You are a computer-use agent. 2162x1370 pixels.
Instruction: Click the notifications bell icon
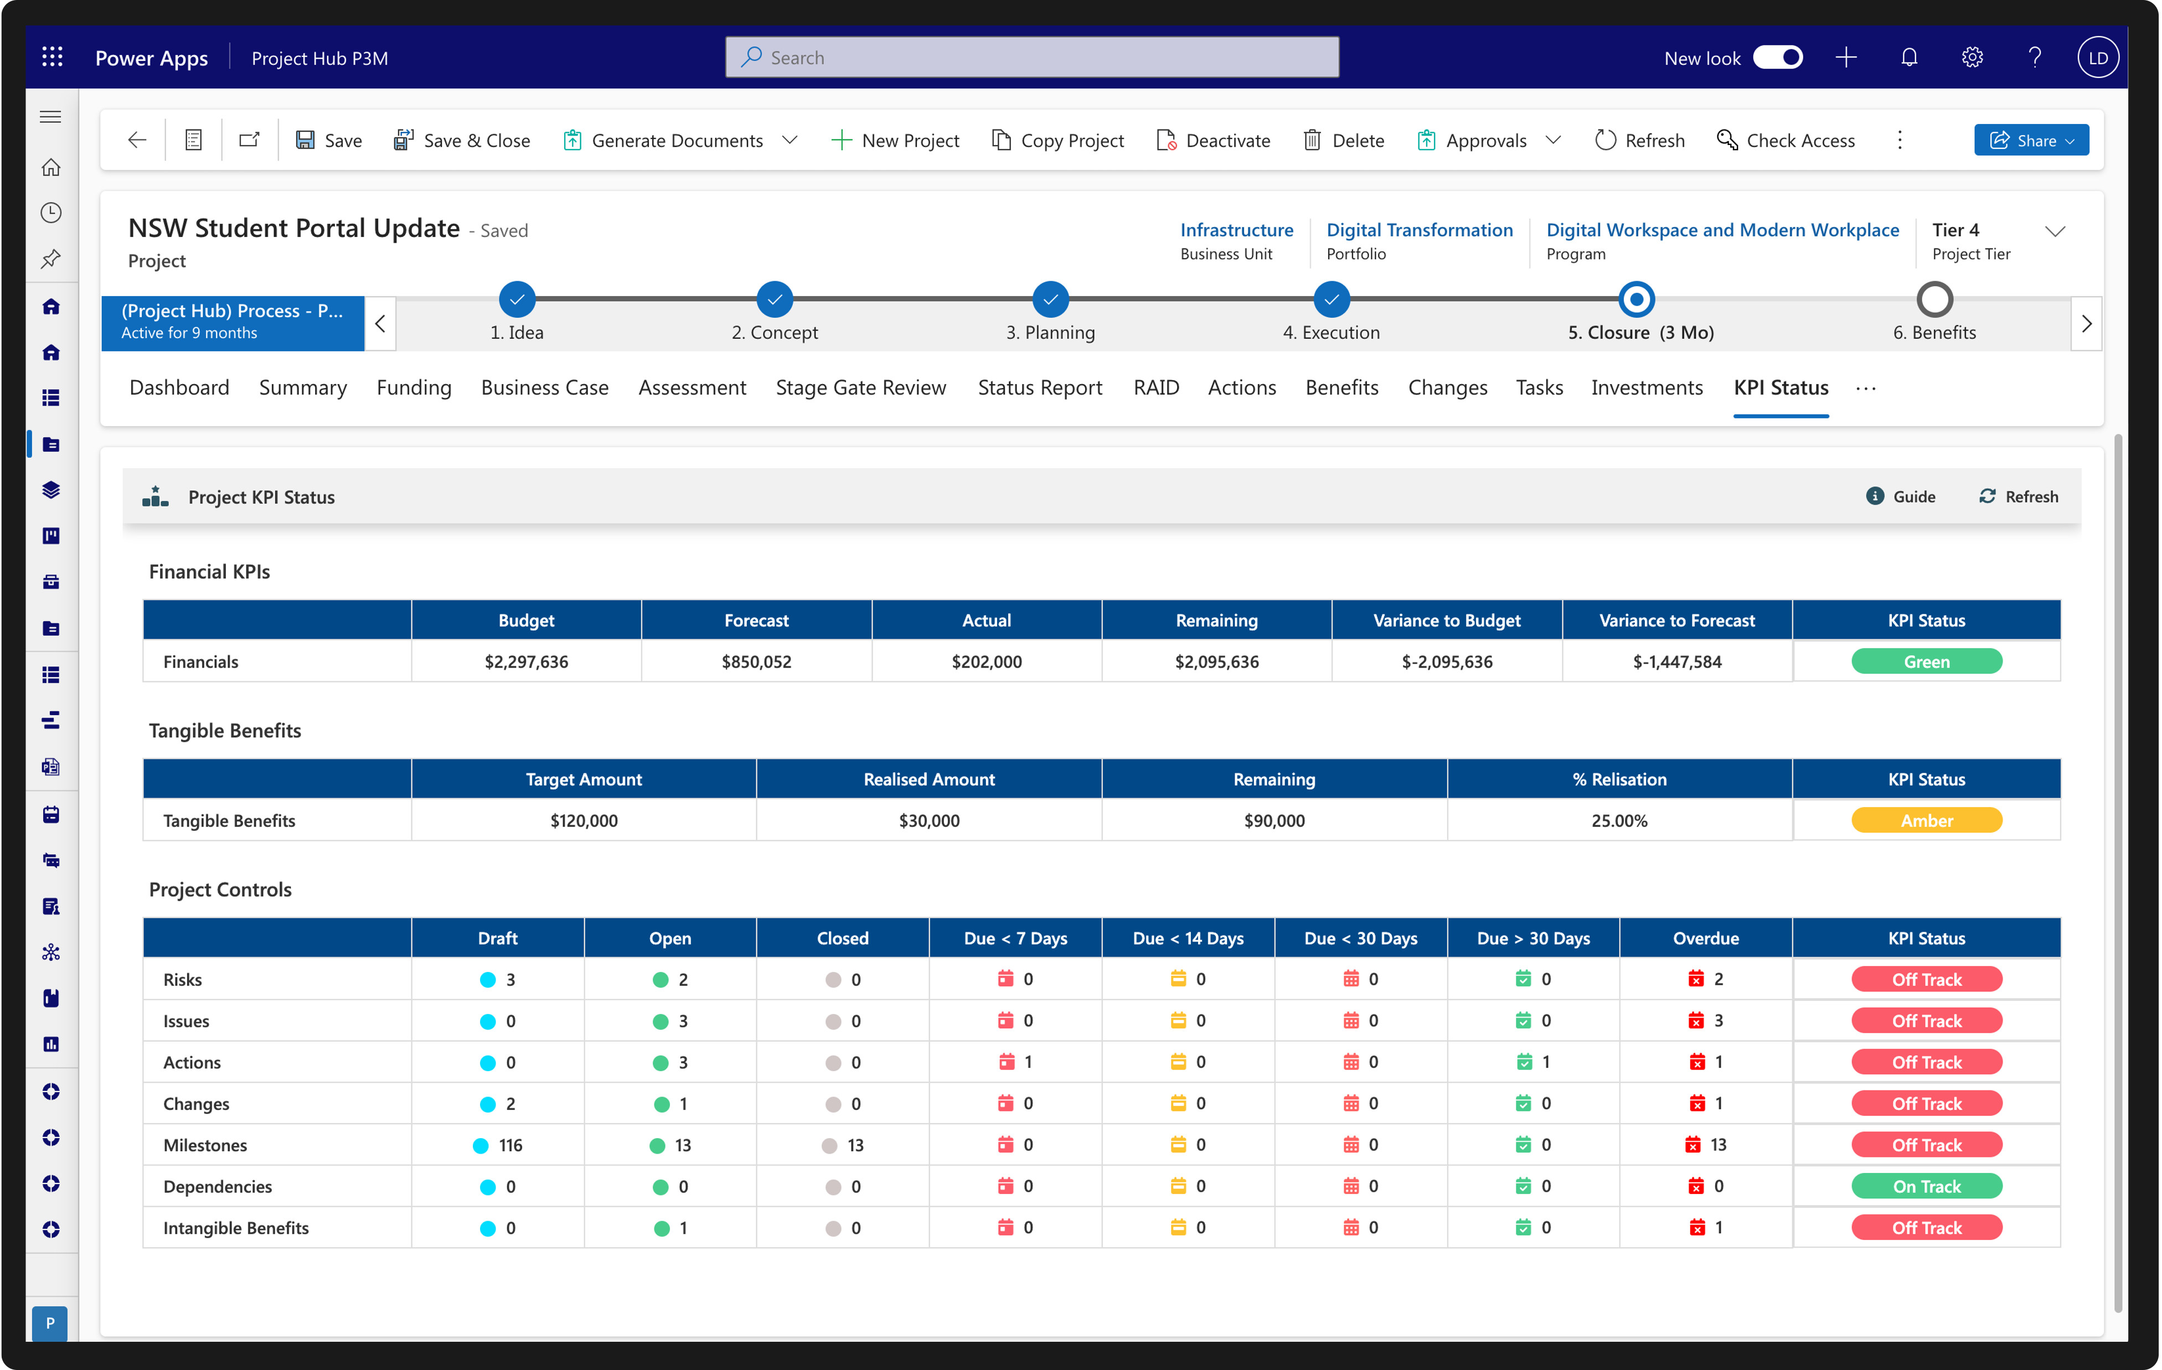click(x=1909, y=58)
